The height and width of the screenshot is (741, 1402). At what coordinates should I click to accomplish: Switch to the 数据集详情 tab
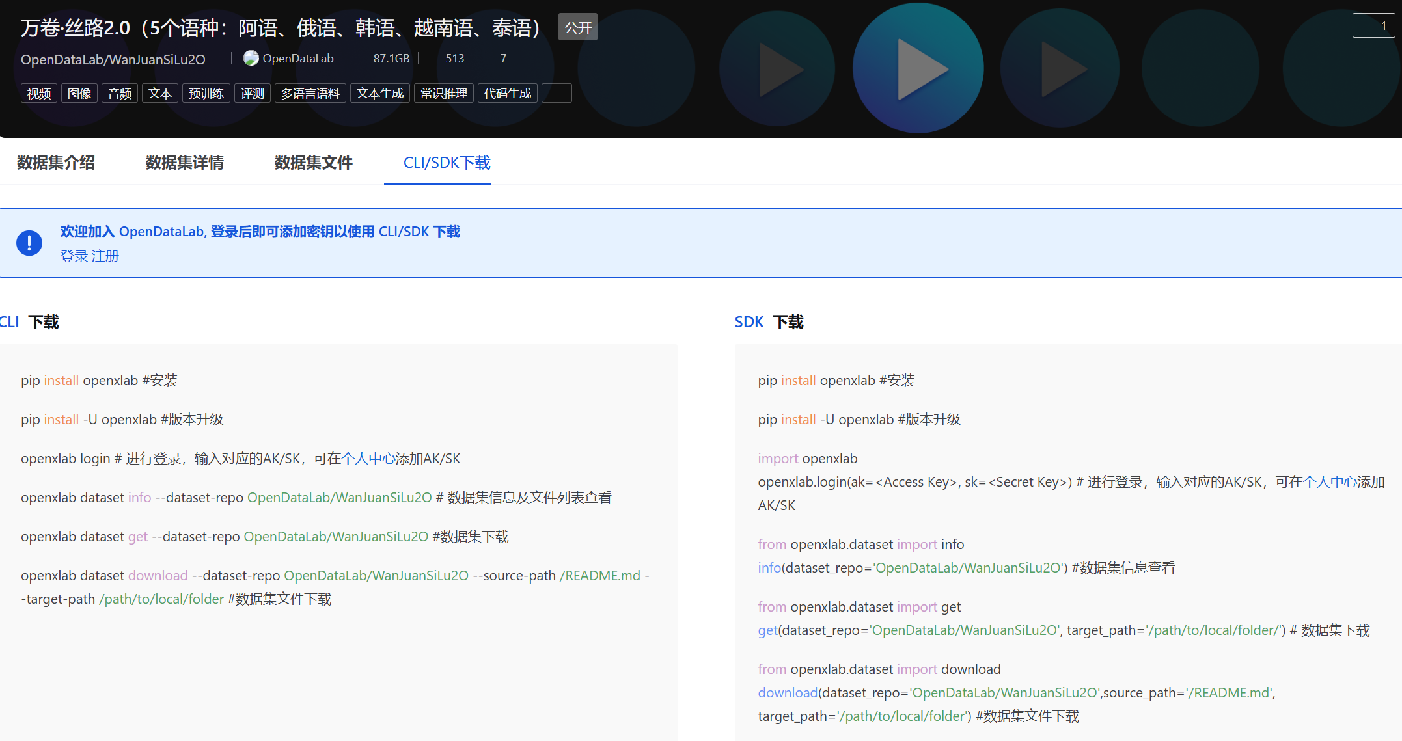(x=185, y=163)
